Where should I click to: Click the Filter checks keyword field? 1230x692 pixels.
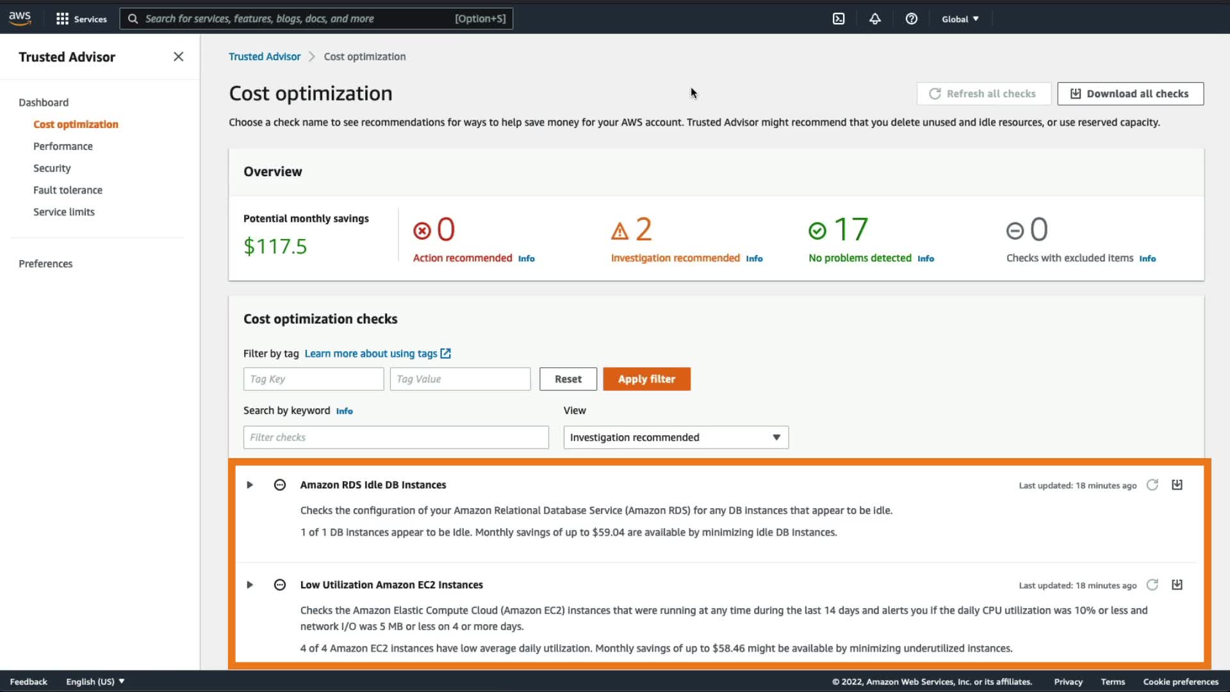click(x=395, y=438)
